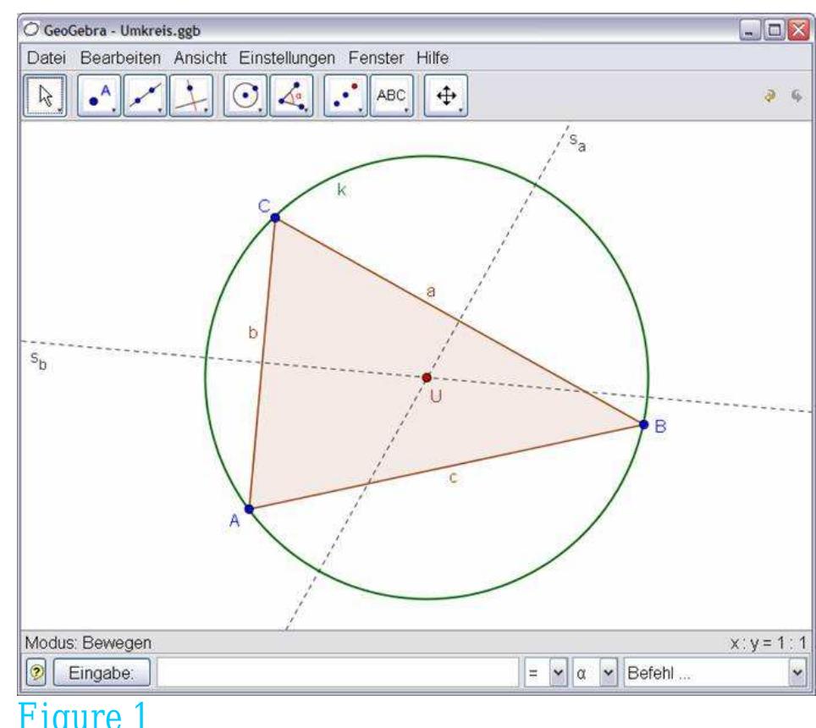Open the alpha Greek letter dropdown

tap(609, 673)
